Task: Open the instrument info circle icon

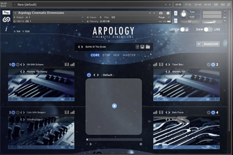Action: [x=168, y=13]
